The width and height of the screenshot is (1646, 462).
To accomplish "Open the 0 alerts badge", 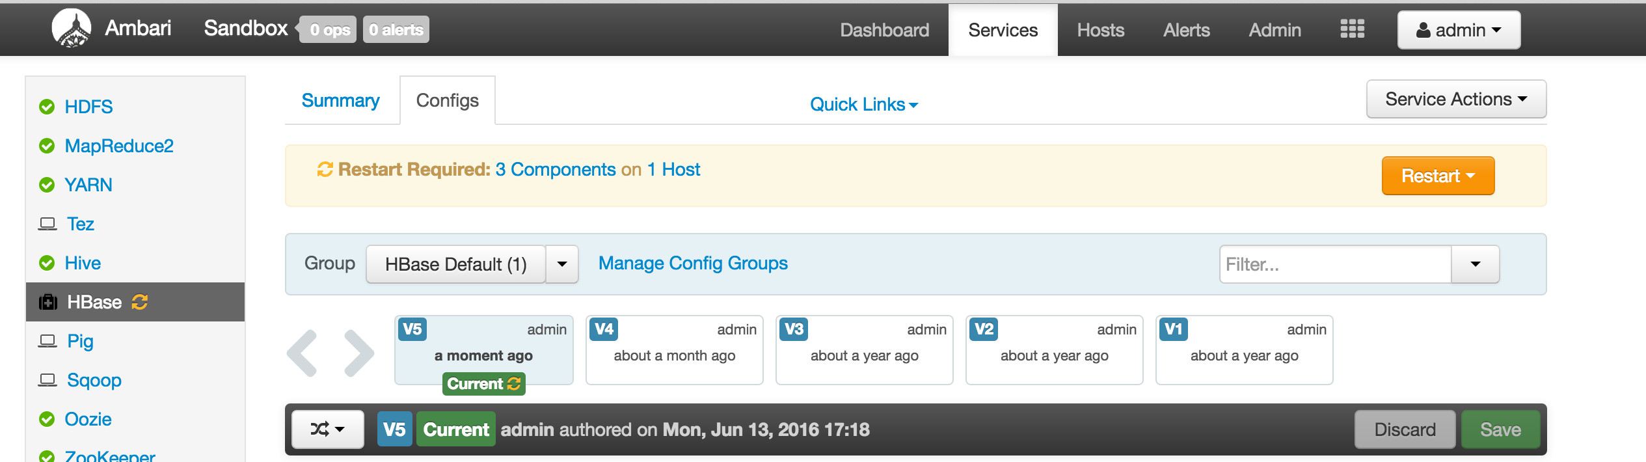I will click(396, 30).
